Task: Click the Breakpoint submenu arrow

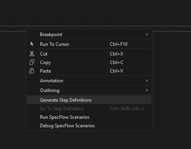Action: click(147, 35)
